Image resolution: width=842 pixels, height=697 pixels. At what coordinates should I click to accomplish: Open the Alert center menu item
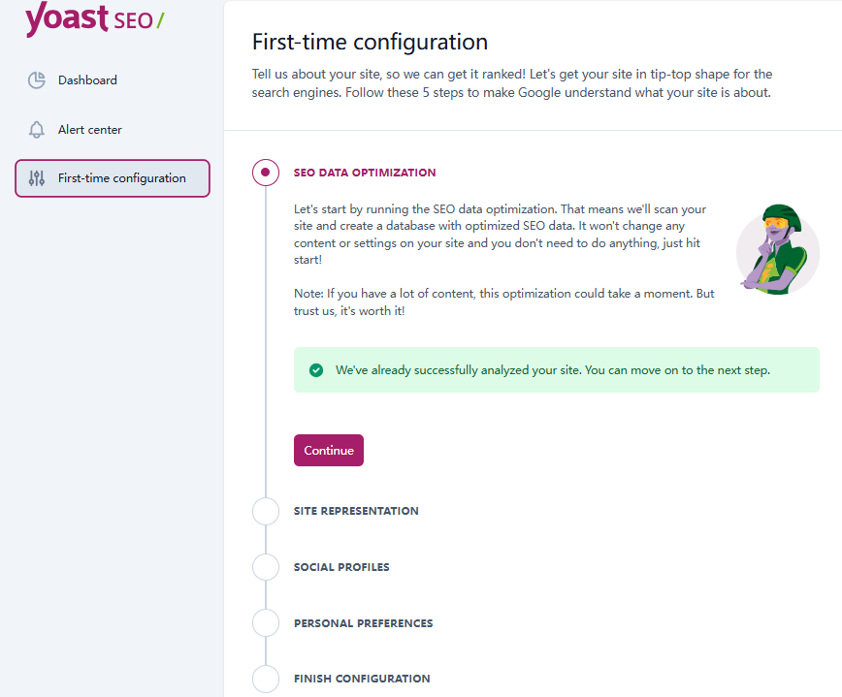click(90, 129)
